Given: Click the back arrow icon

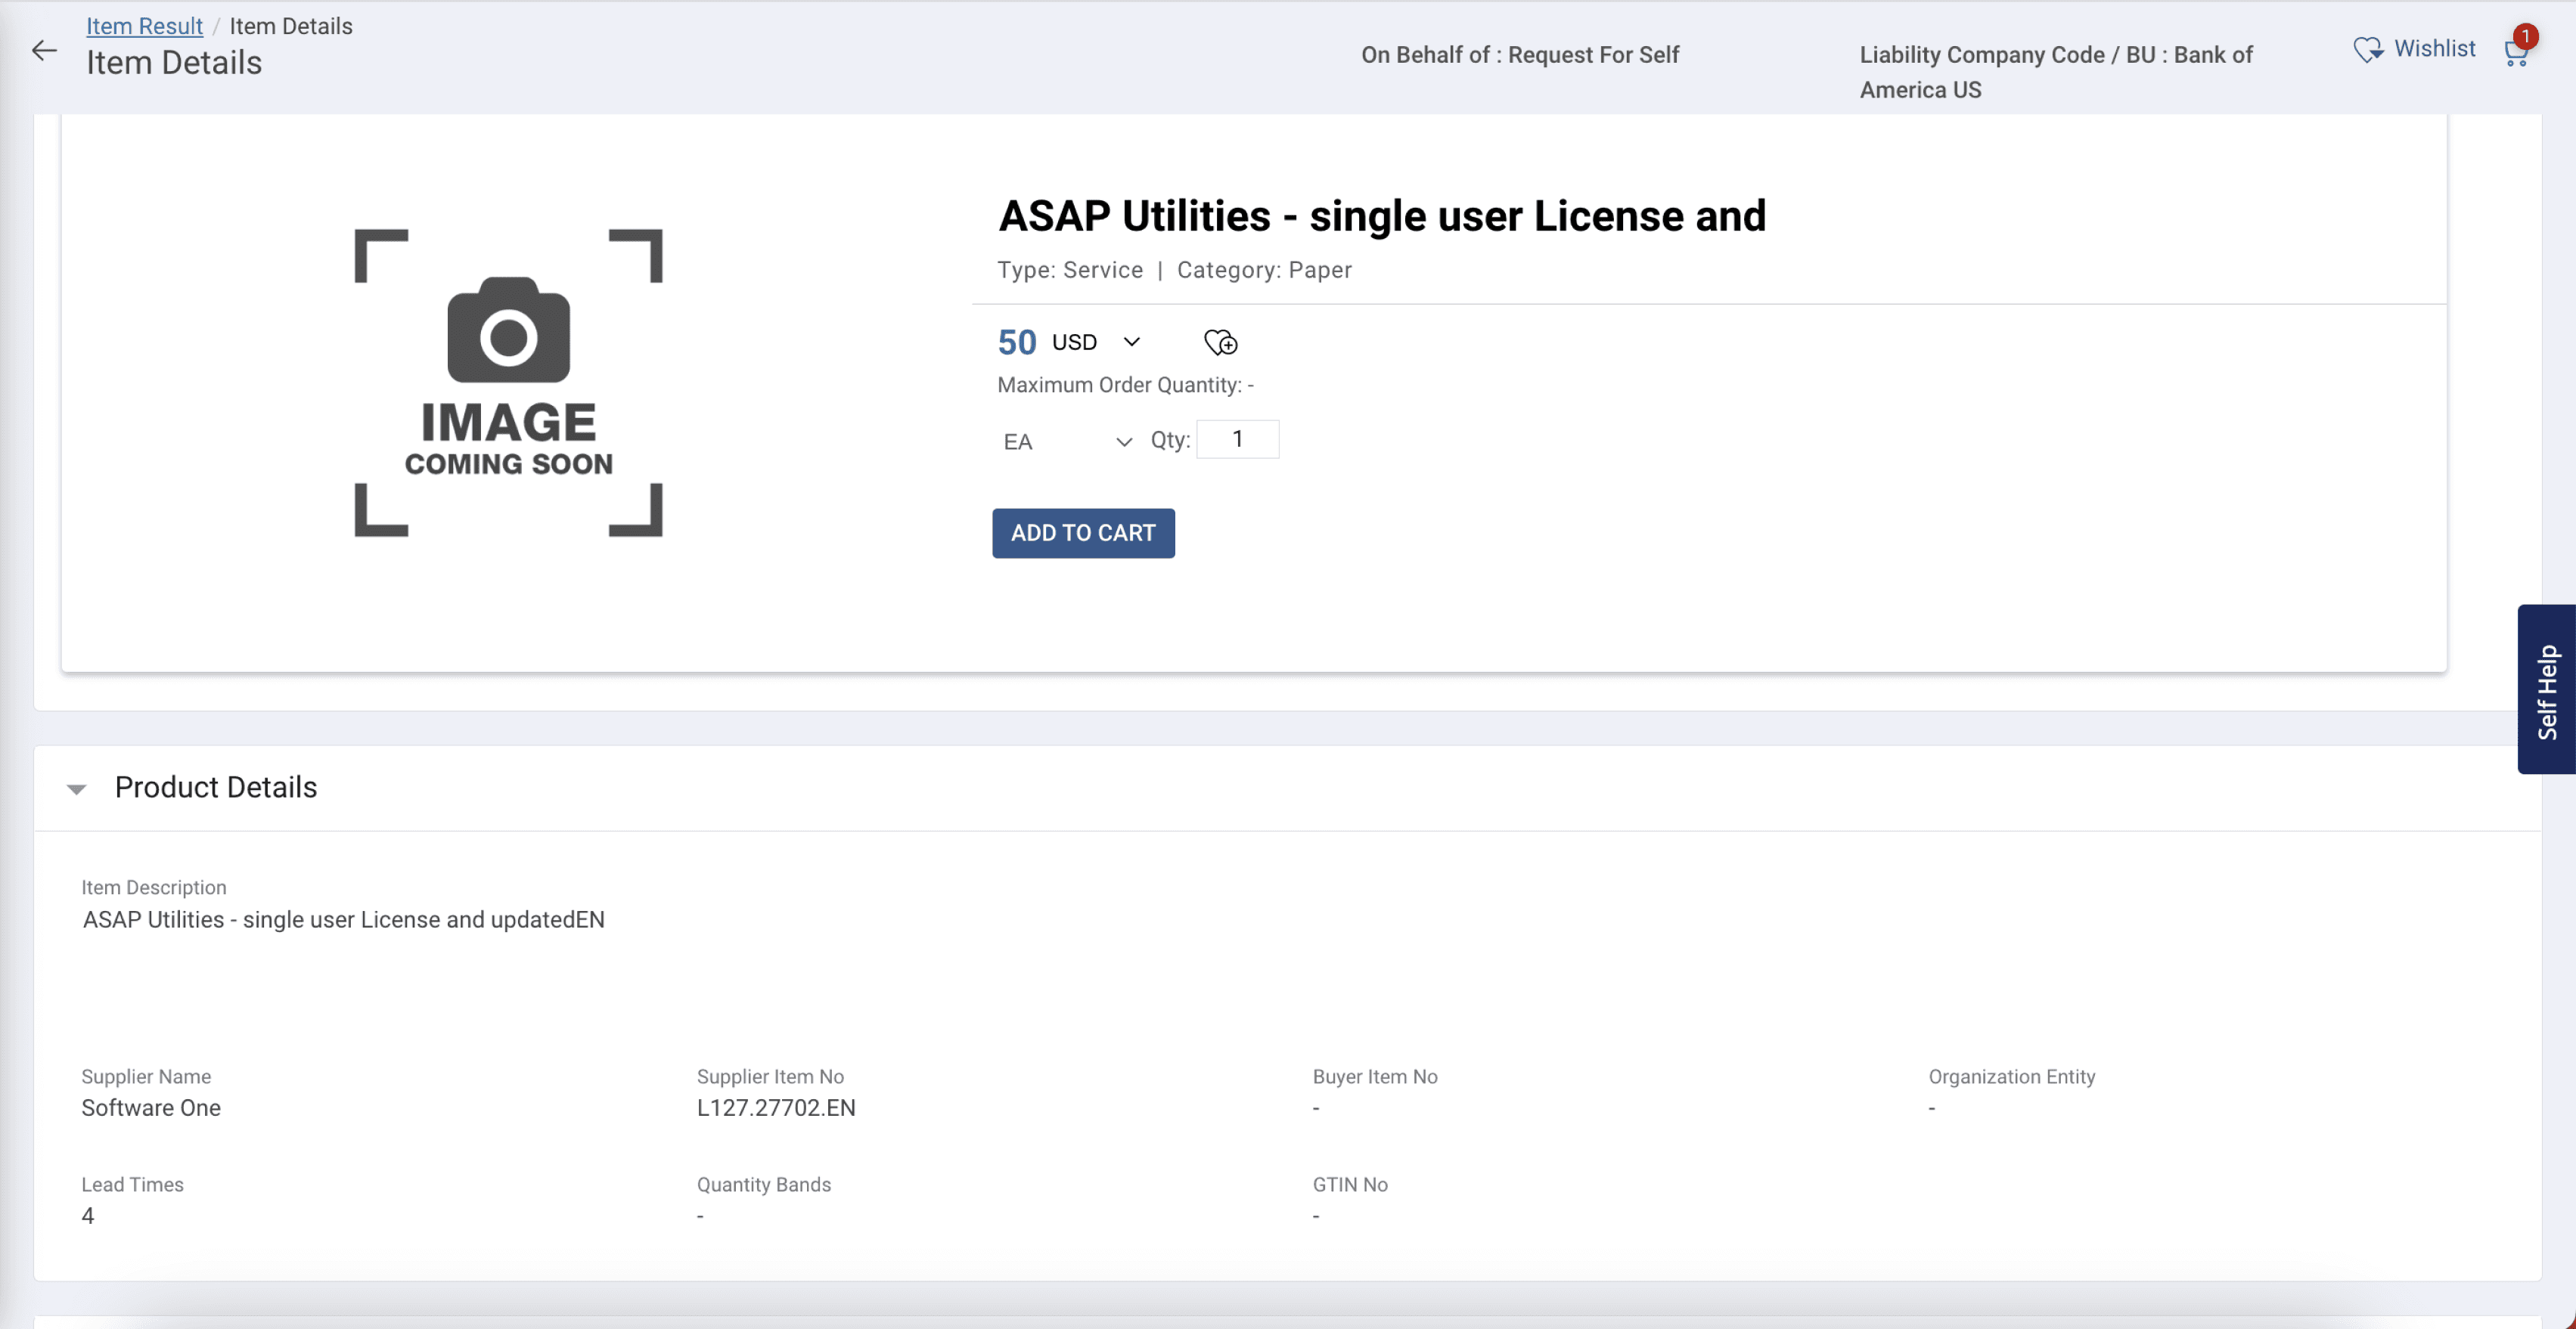Looking at the screenshot, I should pos(44,50).
